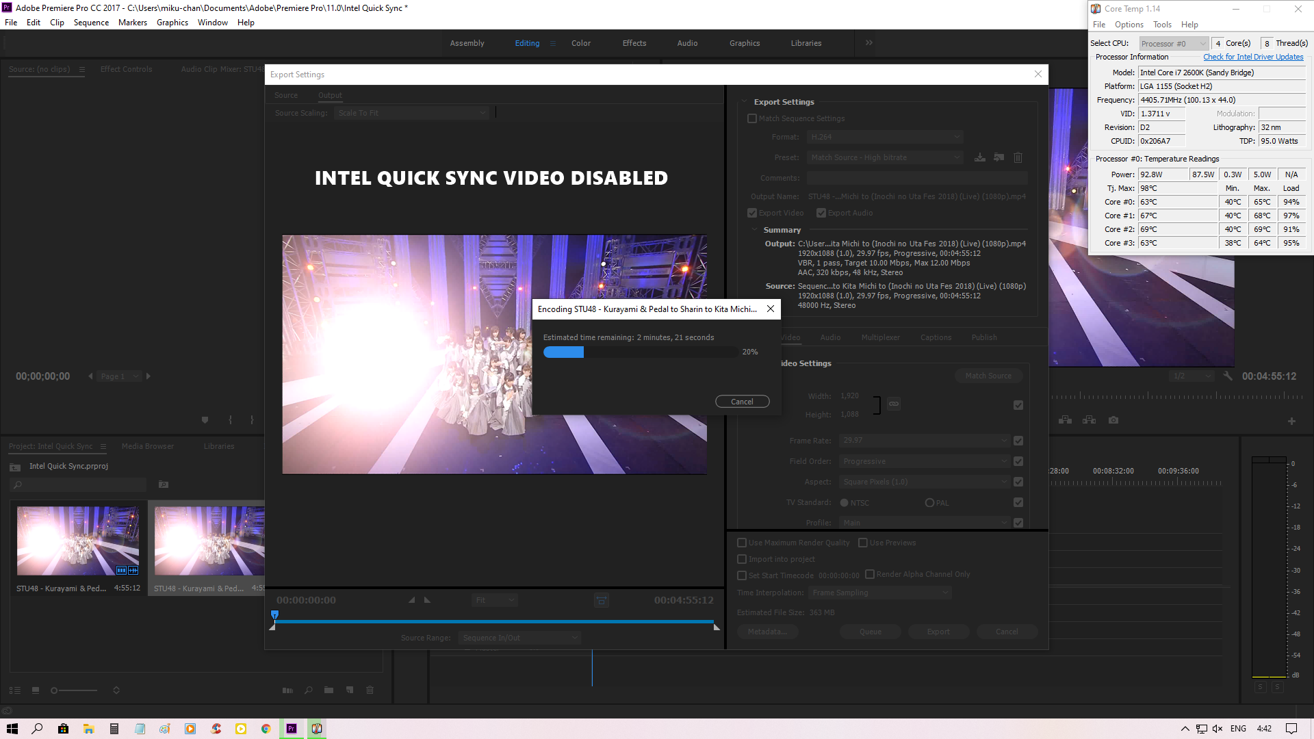Open Program monitor wrench settings
1314x739 pixels.
pos(1228,376)
